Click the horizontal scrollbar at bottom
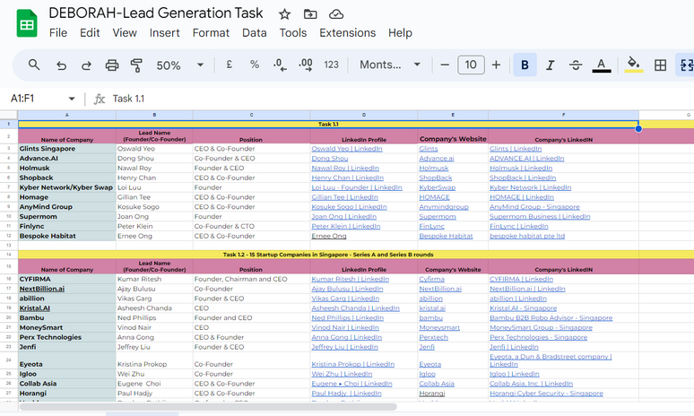The image size is (694, 416). coord(208,407)
